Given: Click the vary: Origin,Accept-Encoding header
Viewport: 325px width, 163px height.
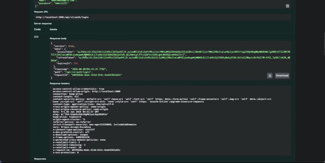Looking at the screenshot, I should pos(72,127).
